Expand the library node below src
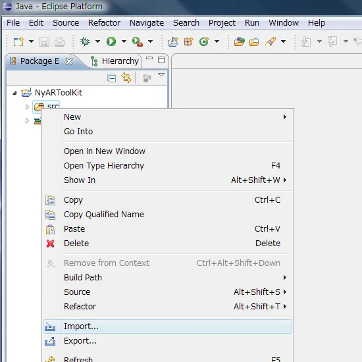The image size is (362, 362). [27, 120]
